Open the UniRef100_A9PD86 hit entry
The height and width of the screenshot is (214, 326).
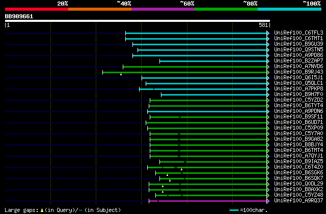click(298, 55)
